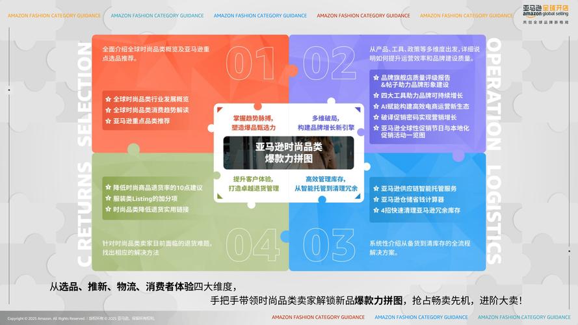
Task: Click the line 亚马逊仓储省钱计算器
Action: click(412, 200)
